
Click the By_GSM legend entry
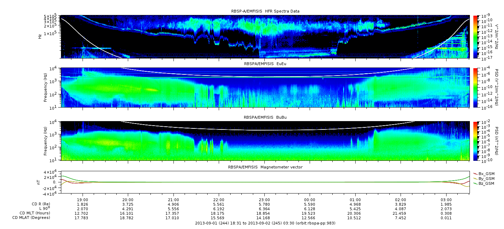[x=486, y=178]
